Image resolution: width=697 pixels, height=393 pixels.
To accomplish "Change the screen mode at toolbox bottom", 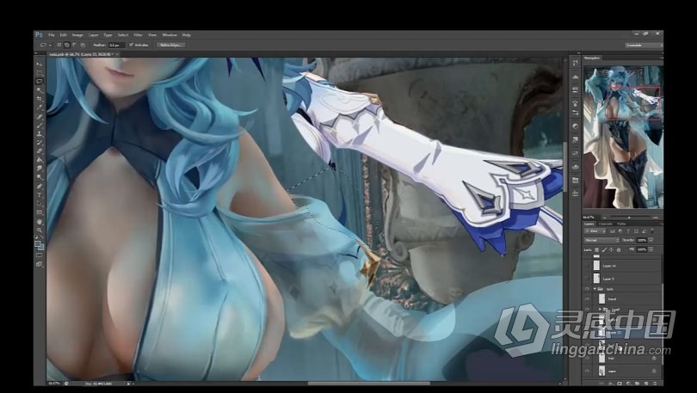I will [x=39, y=264].
